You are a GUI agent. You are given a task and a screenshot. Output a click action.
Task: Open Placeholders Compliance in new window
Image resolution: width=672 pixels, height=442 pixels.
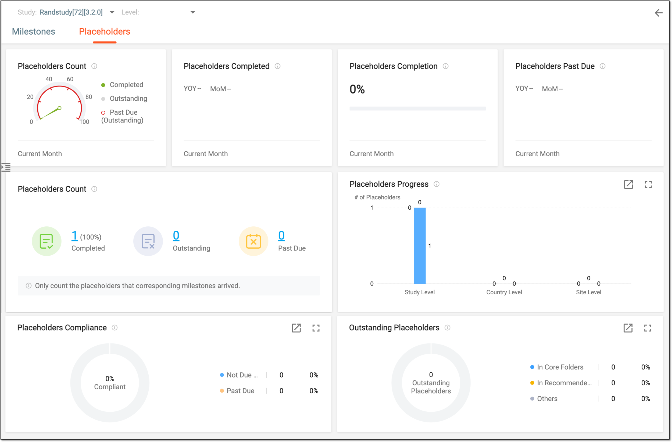(296, 328)
